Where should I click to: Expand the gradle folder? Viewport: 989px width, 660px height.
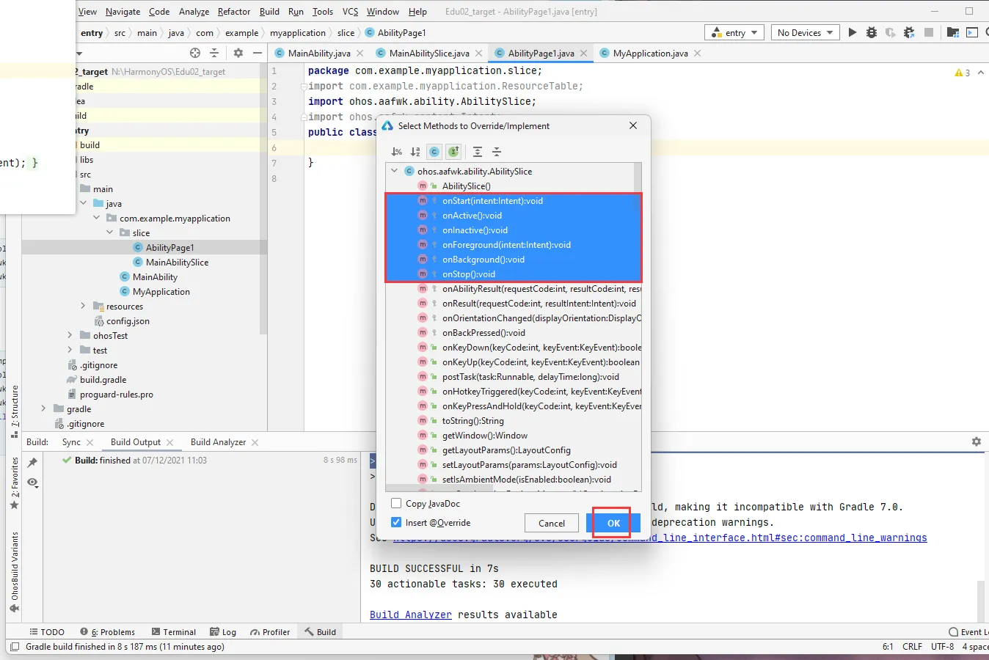click(43, 408)
